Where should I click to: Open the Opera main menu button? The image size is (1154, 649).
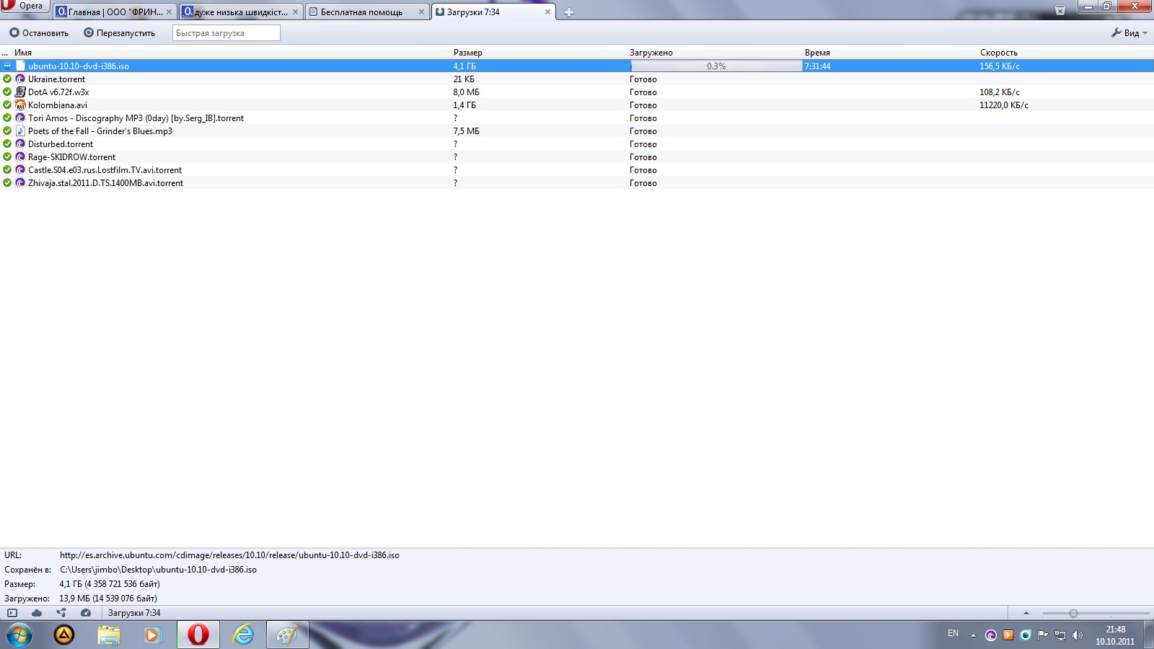(25, 6)
